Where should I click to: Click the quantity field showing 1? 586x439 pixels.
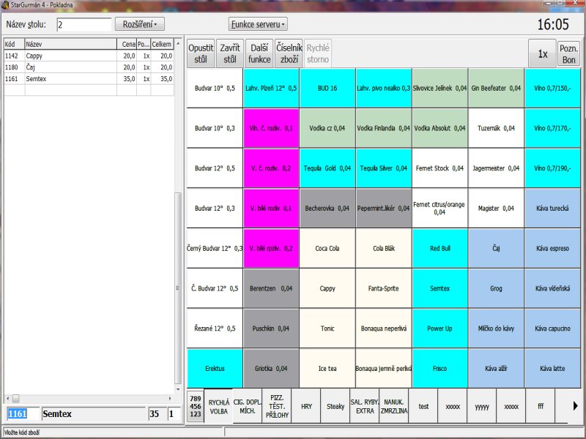tap(174, 413)
